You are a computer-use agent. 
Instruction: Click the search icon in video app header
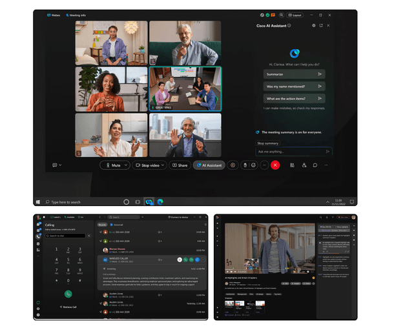(x=320, y=217)
